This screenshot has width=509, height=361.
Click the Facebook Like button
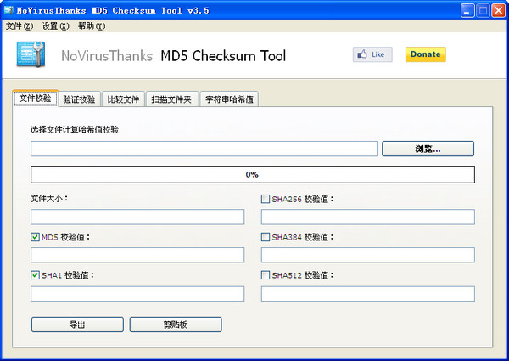(372, 54)
